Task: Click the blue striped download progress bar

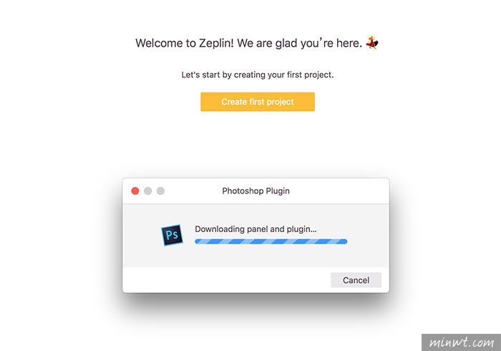Action: 271,241
